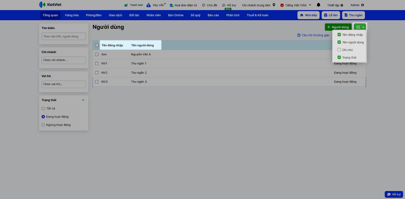Screen dimensions: 405x199
Task: Select the NV1 row checkbox
Action: click(x=97, y=64)
